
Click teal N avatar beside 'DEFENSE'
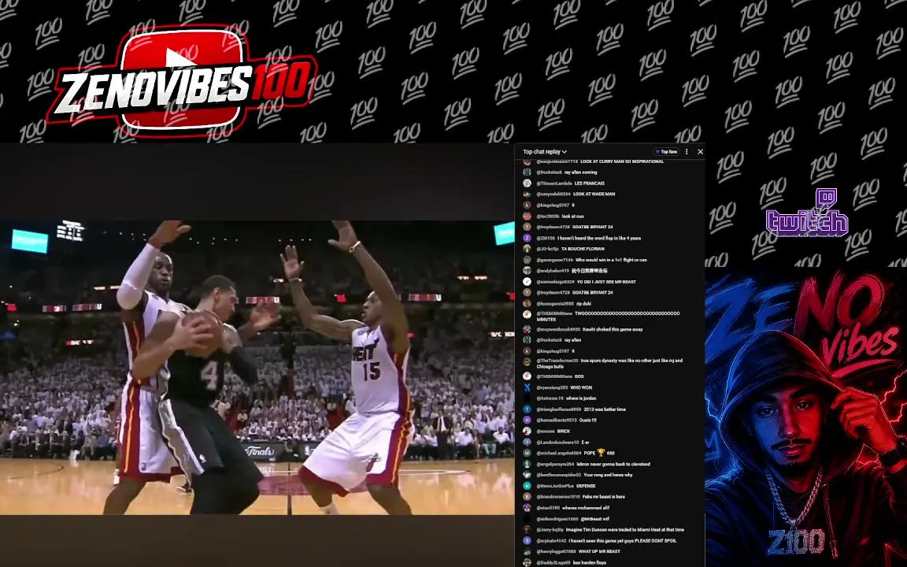click(x=527, y=485)
